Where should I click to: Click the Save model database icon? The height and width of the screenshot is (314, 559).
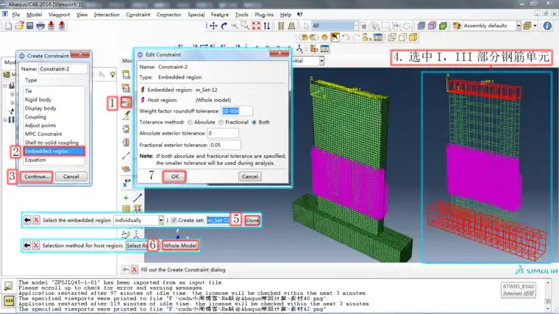coord(30,26)
